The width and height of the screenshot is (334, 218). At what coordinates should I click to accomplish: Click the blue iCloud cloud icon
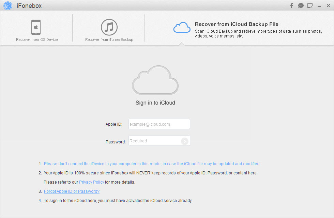(x=182, y=27)
